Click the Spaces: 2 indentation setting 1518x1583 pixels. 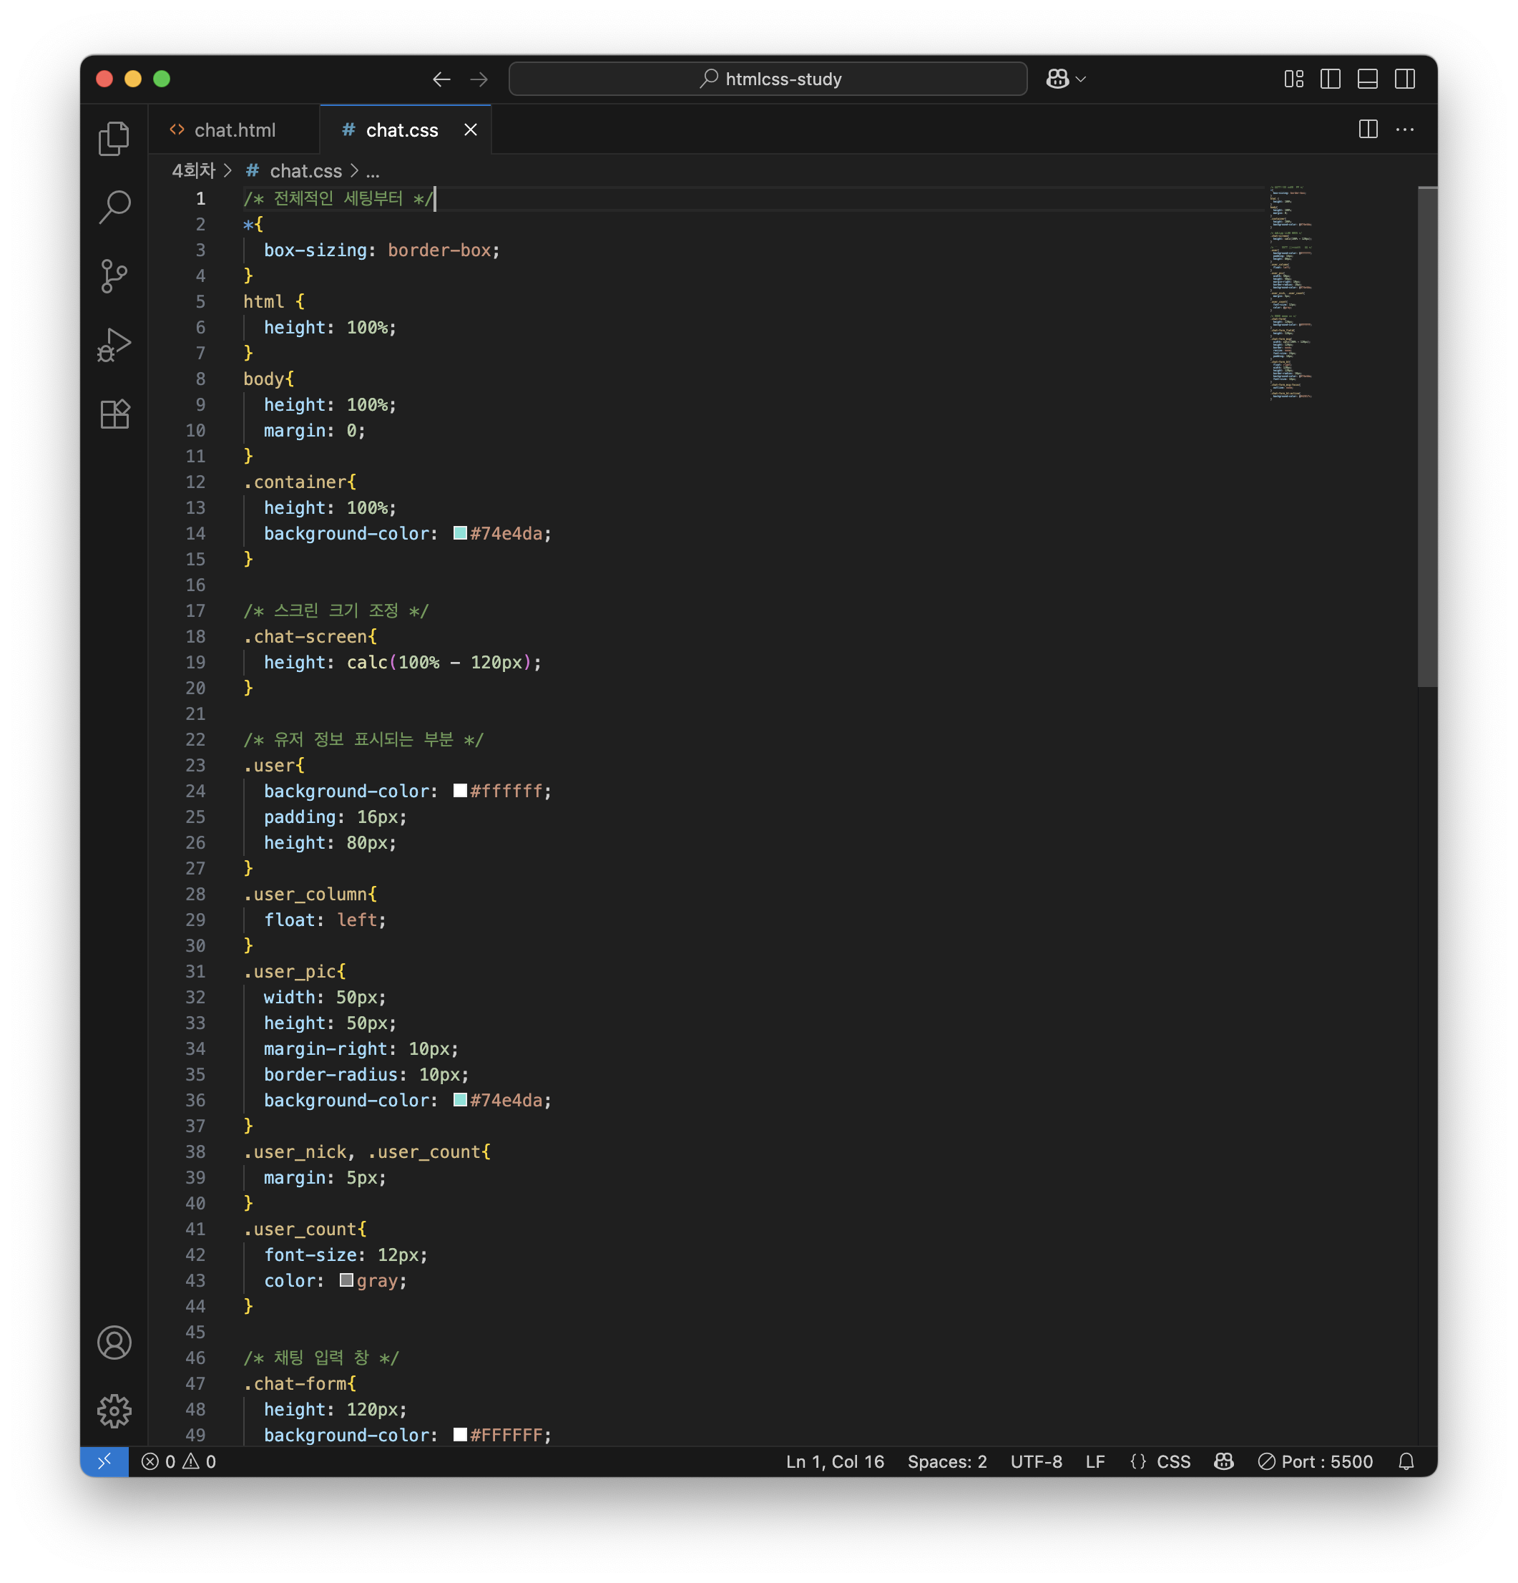tap(946, 1461)
